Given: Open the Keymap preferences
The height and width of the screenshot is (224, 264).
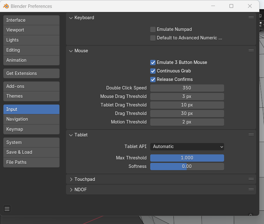Looking at the screenshot, I should click(x=31, y=129).
